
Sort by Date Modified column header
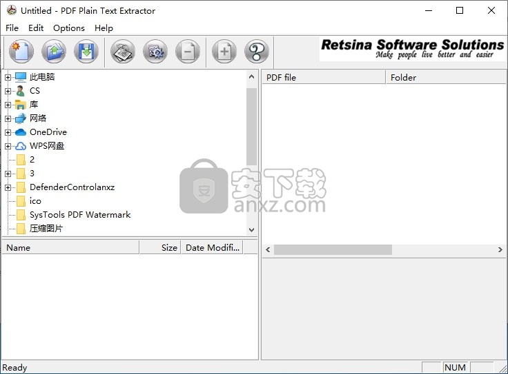(212, 247)
